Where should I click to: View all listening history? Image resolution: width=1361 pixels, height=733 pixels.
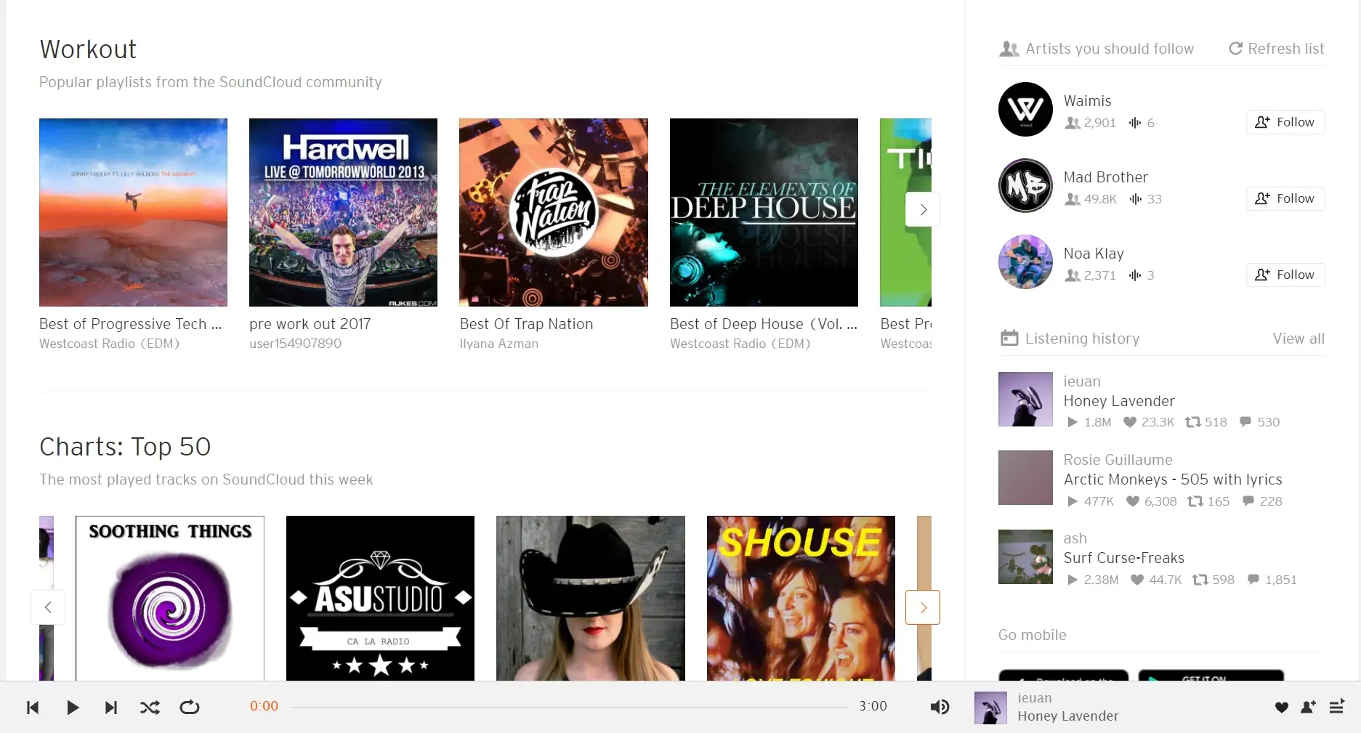[x=1299, y=339]
